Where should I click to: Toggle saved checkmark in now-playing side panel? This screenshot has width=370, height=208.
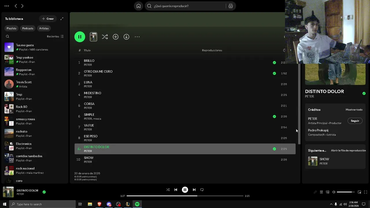click(x=364, y=93)
